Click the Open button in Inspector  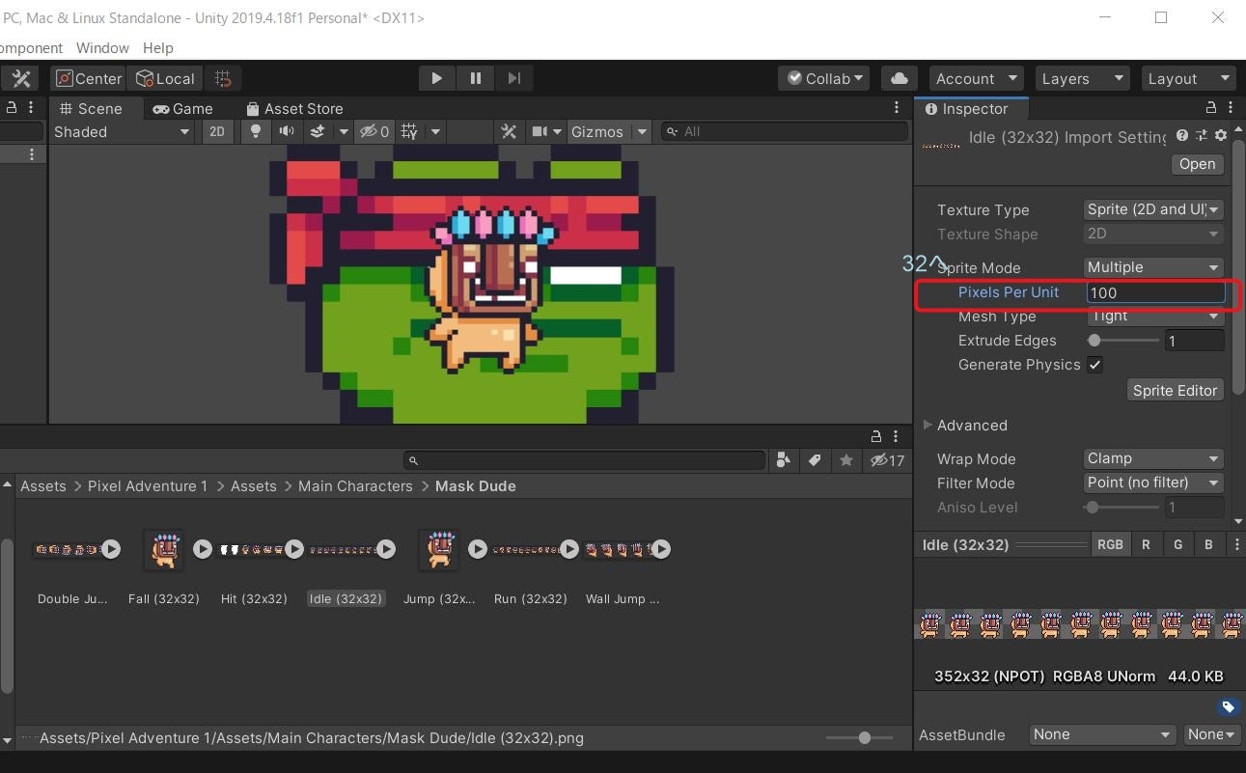click(1197, 164)
